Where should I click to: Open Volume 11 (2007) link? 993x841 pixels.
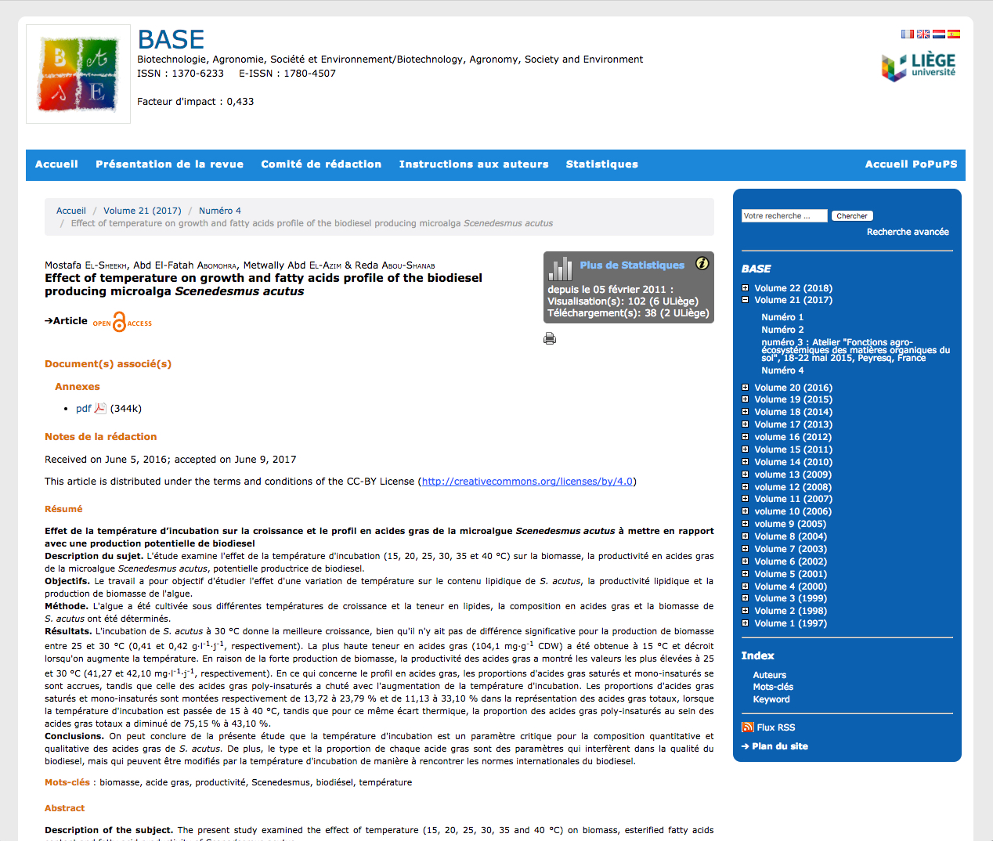coord(793,499)
